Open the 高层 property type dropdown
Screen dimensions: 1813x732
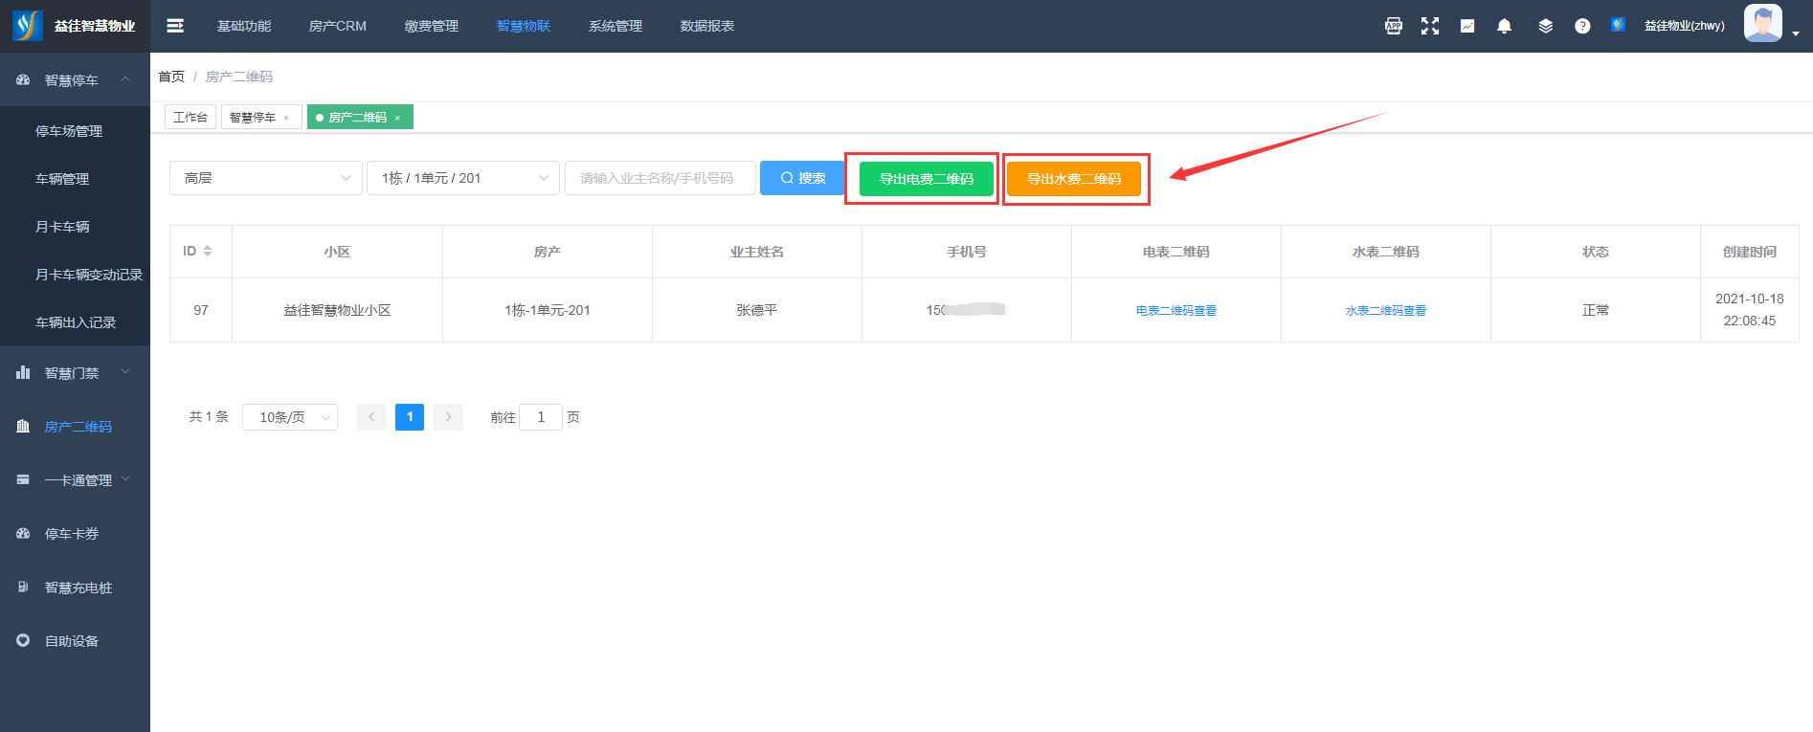click(x=266, y=178)
